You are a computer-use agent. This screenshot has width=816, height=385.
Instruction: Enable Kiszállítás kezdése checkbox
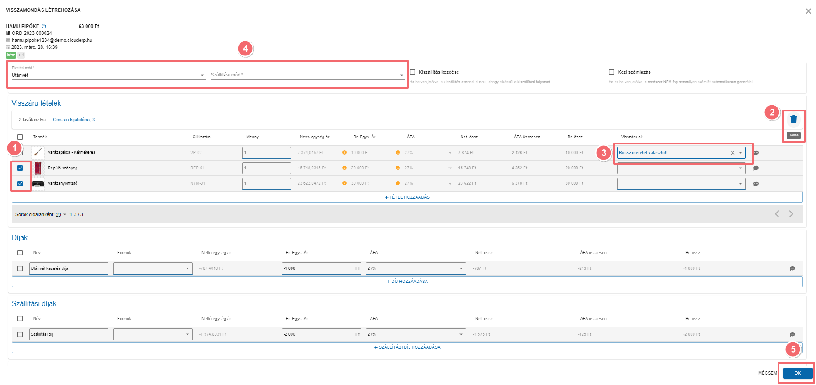pos(413,72)
